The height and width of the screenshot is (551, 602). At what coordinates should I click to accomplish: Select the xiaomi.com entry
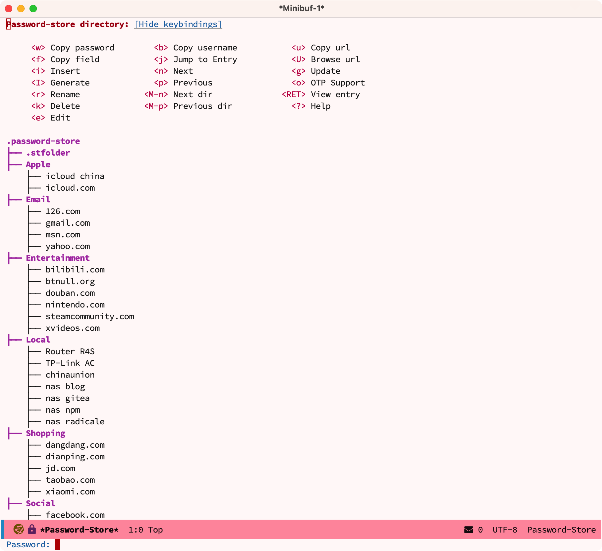click(x=70, y=492)
